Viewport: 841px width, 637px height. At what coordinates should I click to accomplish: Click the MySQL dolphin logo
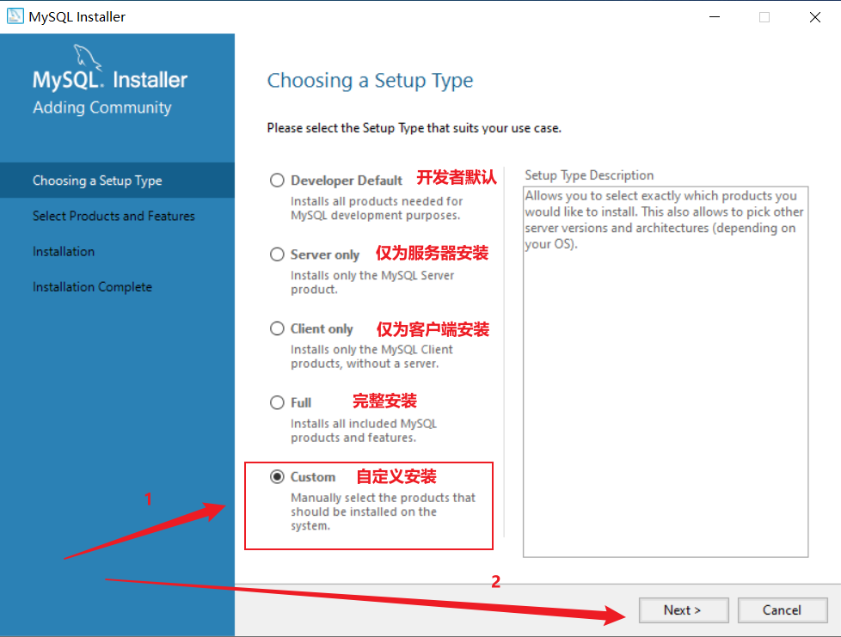[x=87, y=57]
